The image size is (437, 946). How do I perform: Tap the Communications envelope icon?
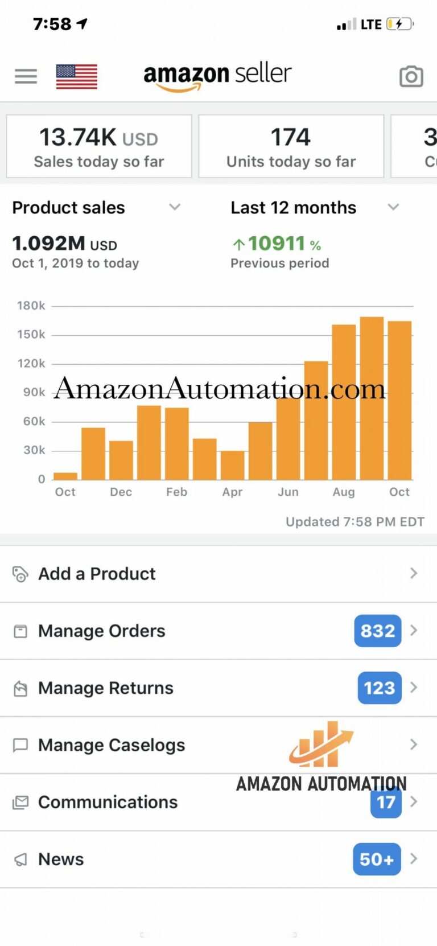point(20,803)
